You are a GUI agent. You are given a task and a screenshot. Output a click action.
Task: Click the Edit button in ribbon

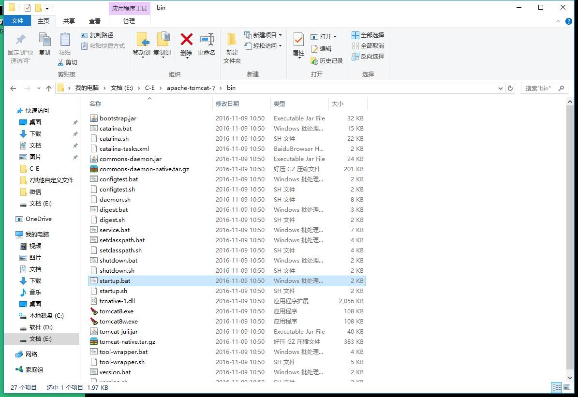point(321,49)
